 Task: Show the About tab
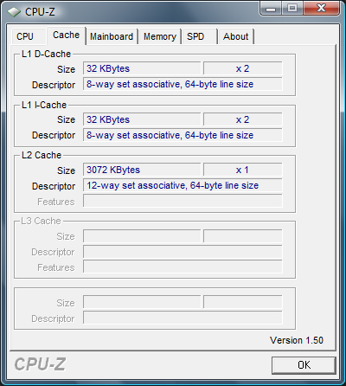tap(236, 36)
